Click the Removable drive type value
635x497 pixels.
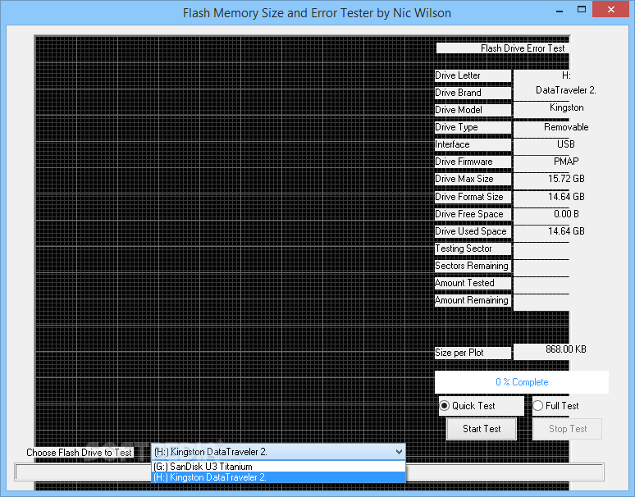coord(566,127)
